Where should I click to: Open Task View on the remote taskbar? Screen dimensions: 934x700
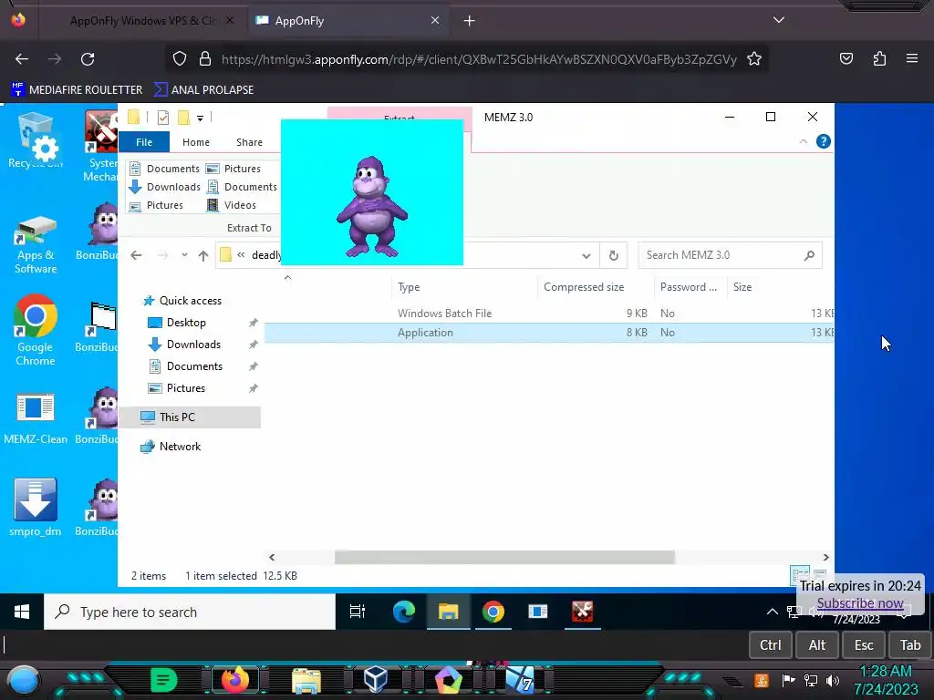pos(358,612)
